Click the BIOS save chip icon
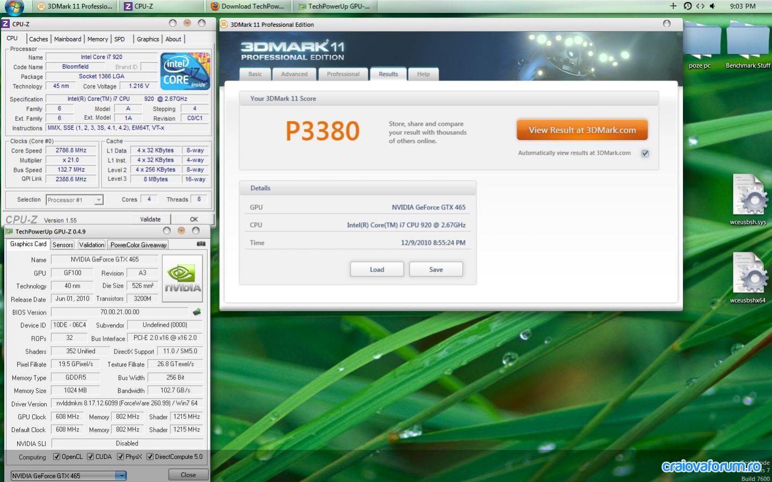This screenshot has width=772, height=482. (x=197, y=312)
